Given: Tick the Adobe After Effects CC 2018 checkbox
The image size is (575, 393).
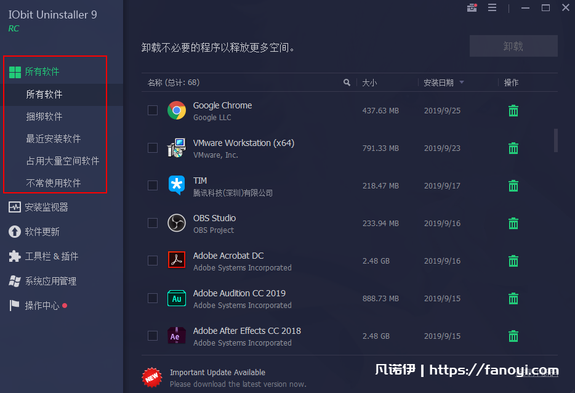Looking at the screenshot, I should [153, 336].
